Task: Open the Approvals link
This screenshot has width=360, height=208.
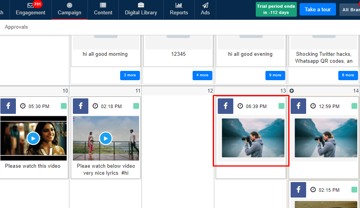Action: (x=16, y=27)
